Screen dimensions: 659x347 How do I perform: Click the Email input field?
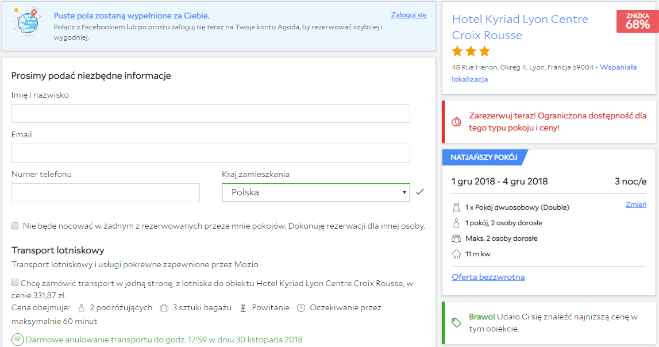click(210, 153)
